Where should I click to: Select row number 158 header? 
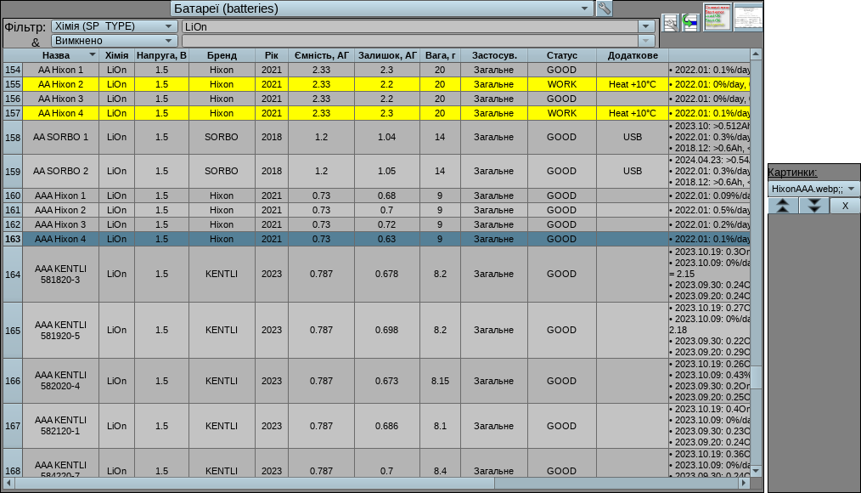click(x=13, y=138)
